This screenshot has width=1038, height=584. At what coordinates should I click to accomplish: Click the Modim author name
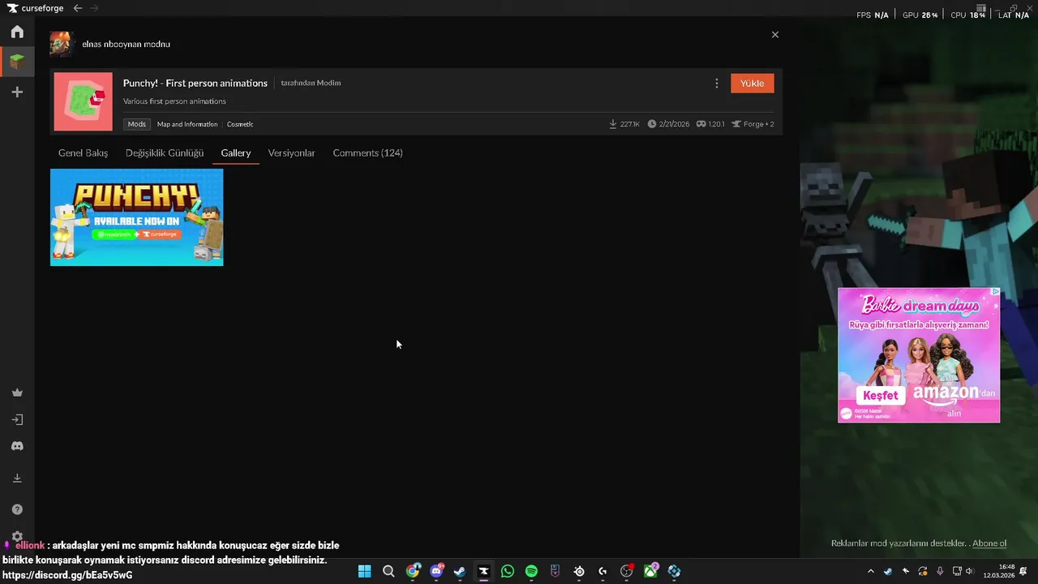[328, 83]
